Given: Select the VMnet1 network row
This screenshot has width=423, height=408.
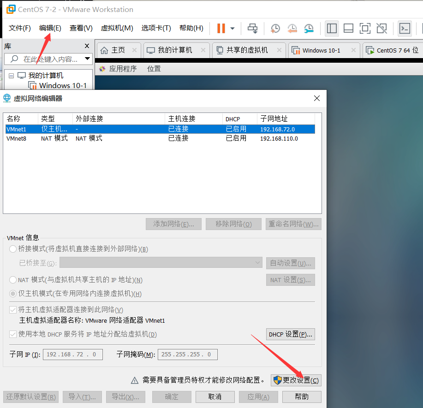Looking at the screenshot, I should (x=160, y=129).
